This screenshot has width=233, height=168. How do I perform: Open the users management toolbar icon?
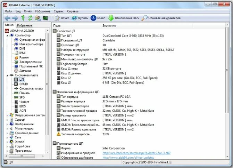click(x=38, y=18)
